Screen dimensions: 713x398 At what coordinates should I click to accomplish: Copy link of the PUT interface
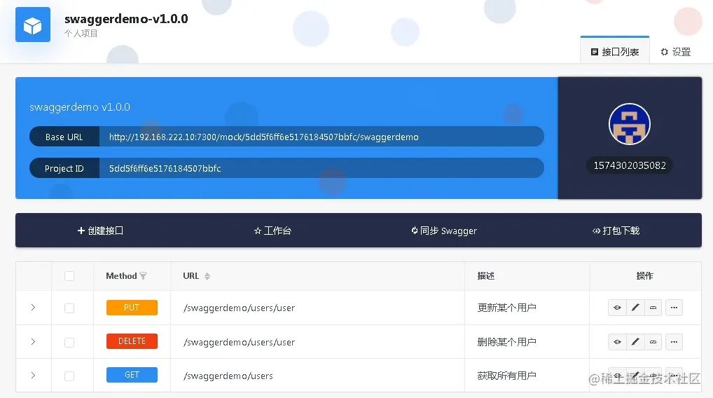(x=653, y=308)
